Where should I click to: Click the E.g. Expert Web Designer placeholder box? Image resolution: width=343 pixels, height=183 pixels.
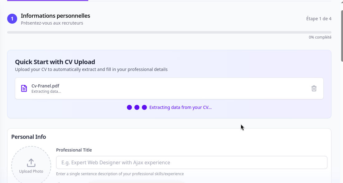pyautogui.click(x=191, y=162)
